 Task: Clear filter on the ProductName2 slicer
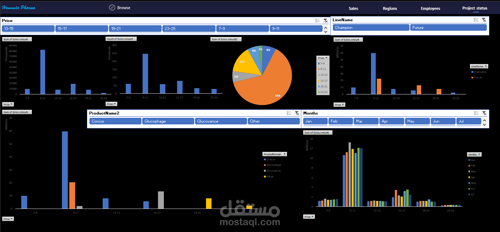coord(297,113)
